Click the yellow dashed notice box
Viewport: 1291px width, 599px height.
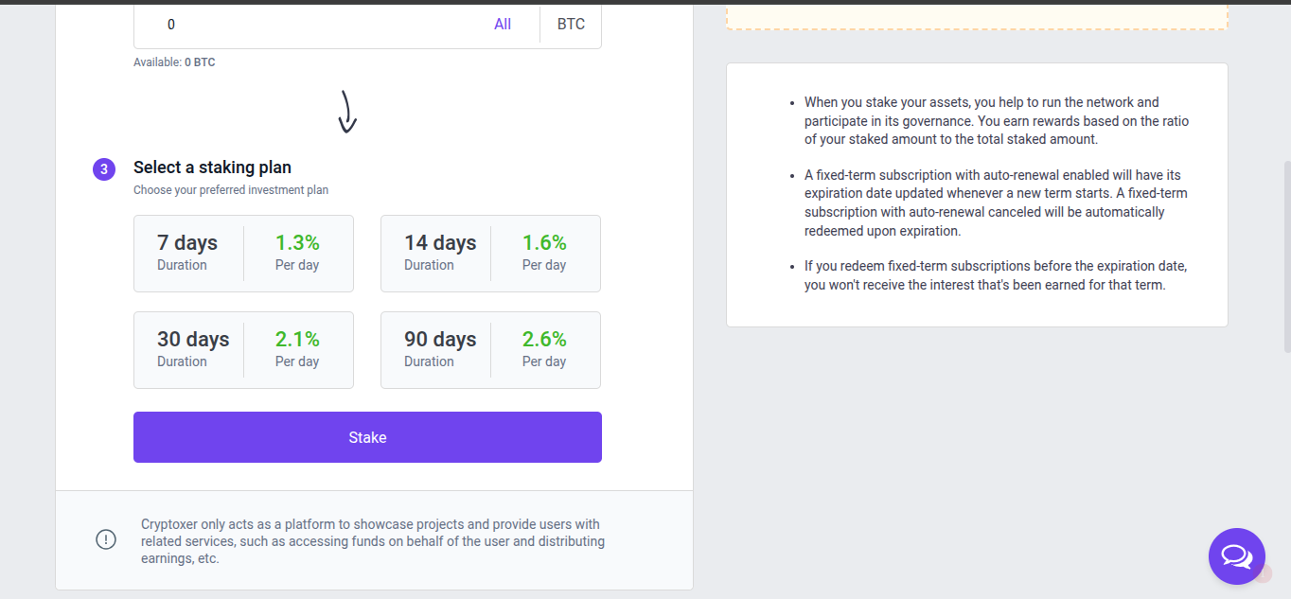click(977, 15)
